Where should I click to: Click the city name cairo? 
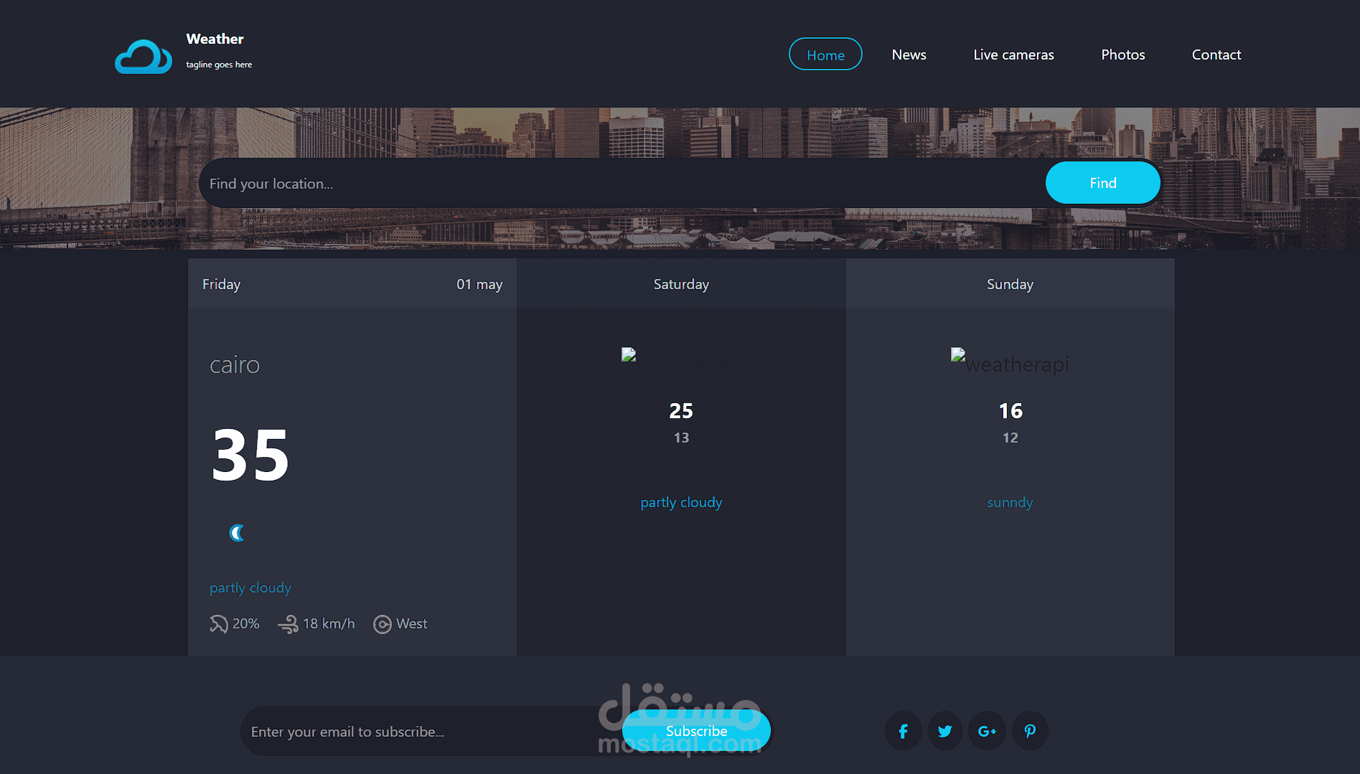click(235, 365)
